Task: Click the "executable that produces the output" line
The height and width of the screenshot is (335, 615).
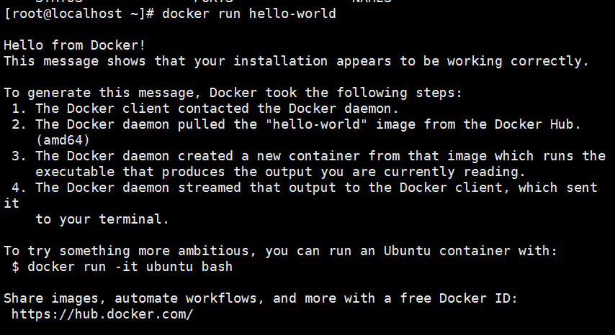Action: [x=281, y=172]
